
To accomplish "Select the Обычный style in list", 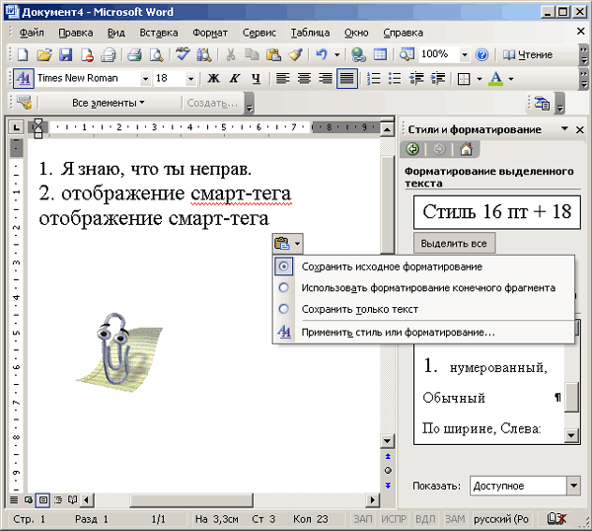I will pyautogui.click(x=489, y=398).
